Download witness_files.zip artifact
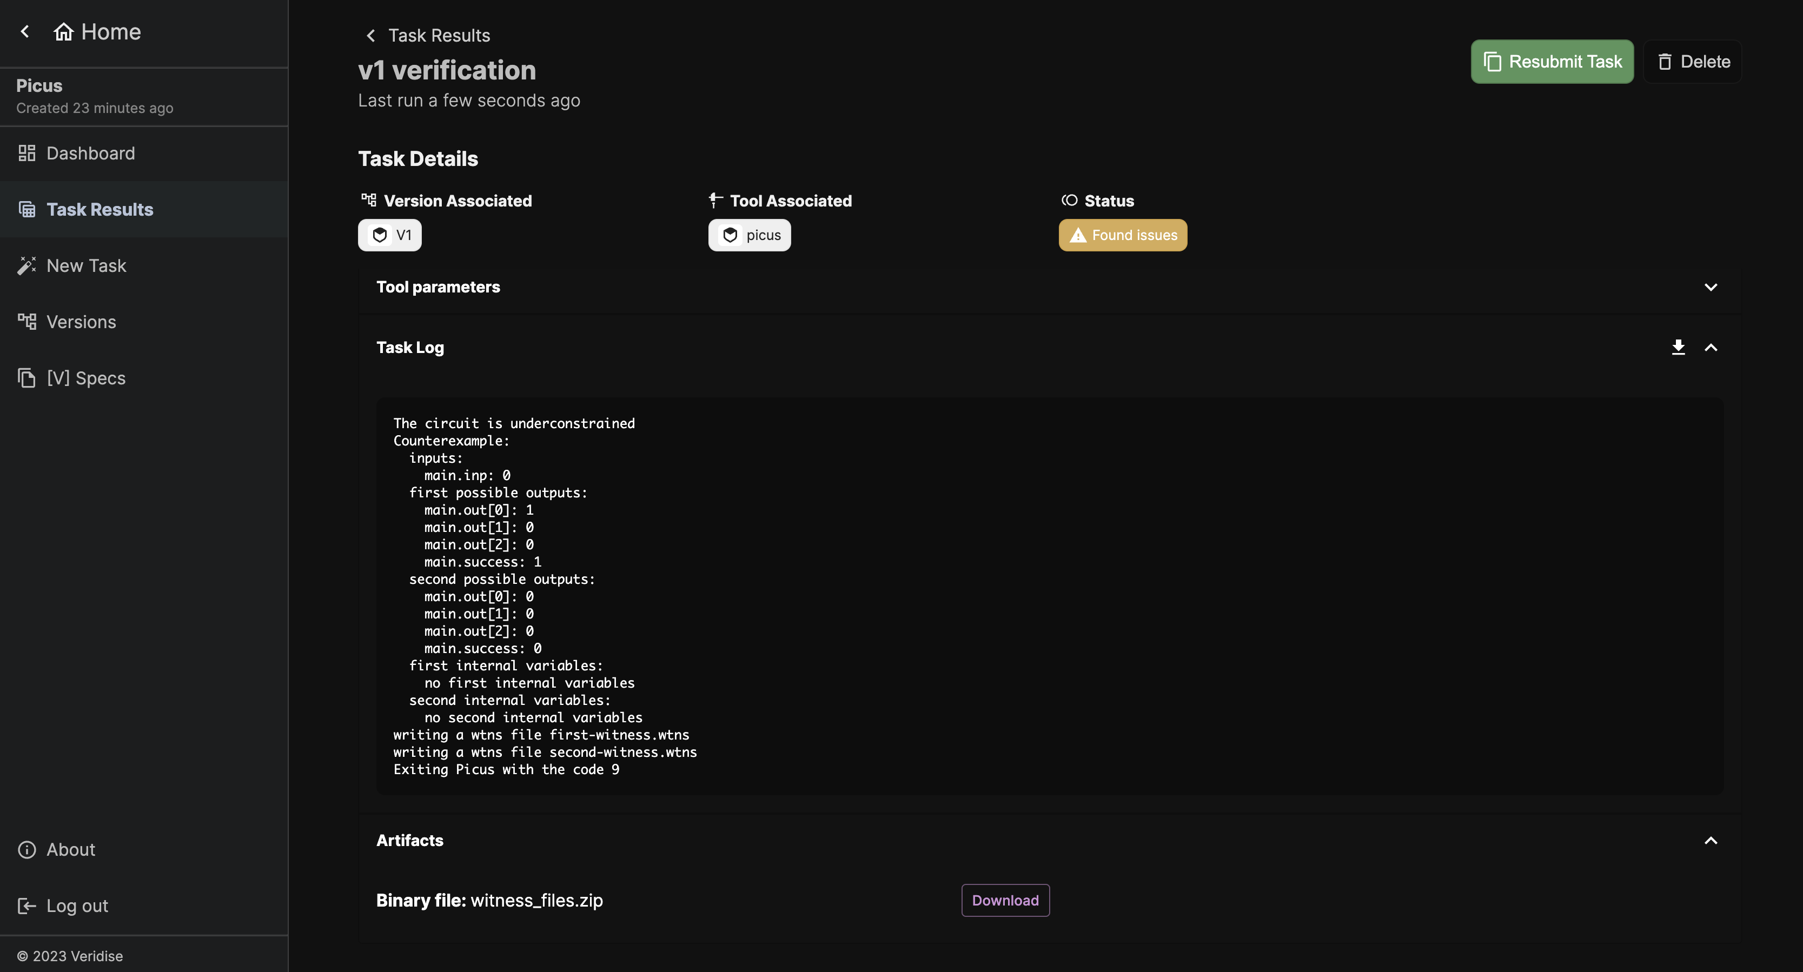 pos(1005,900)
